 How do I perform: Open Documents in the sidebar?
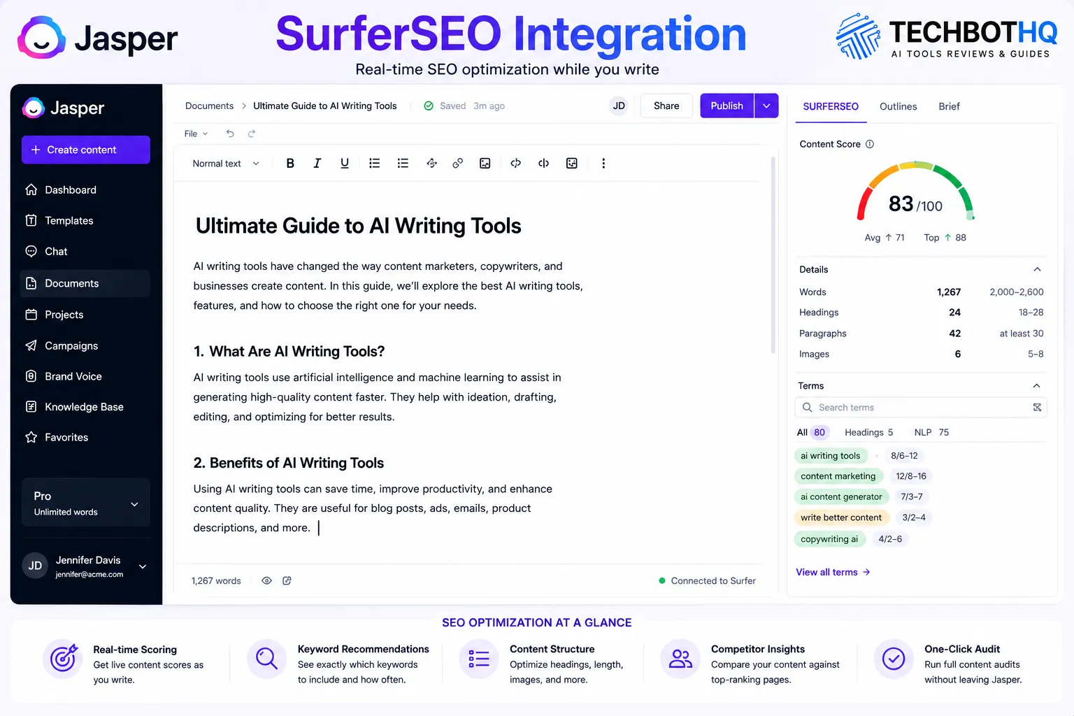pyautogui.click(x=85, y=283)
